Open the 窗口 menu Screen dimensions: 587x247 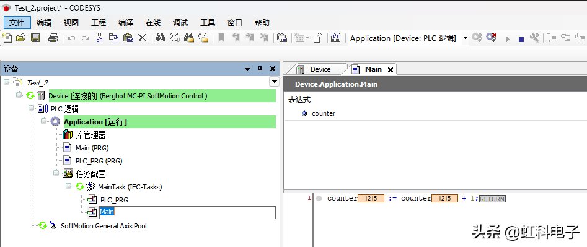click(235, 22)
